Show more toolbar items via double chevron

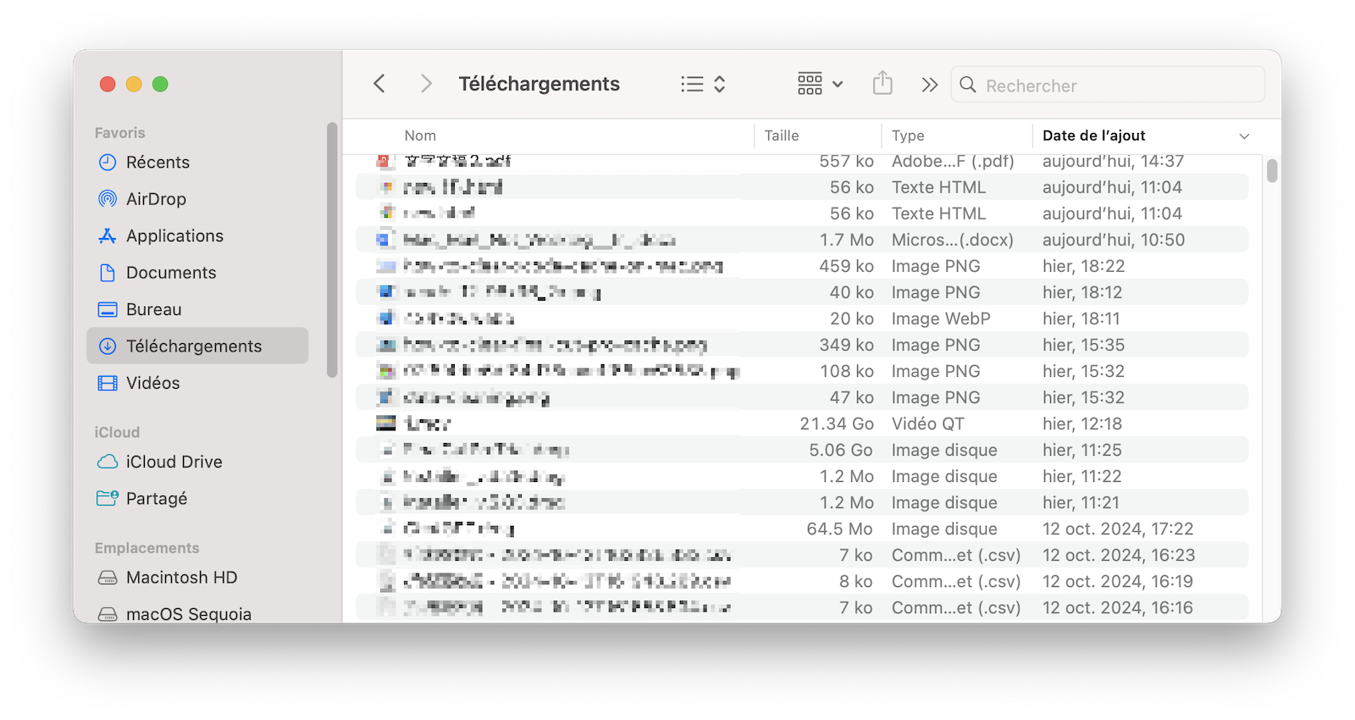[930, 85]
